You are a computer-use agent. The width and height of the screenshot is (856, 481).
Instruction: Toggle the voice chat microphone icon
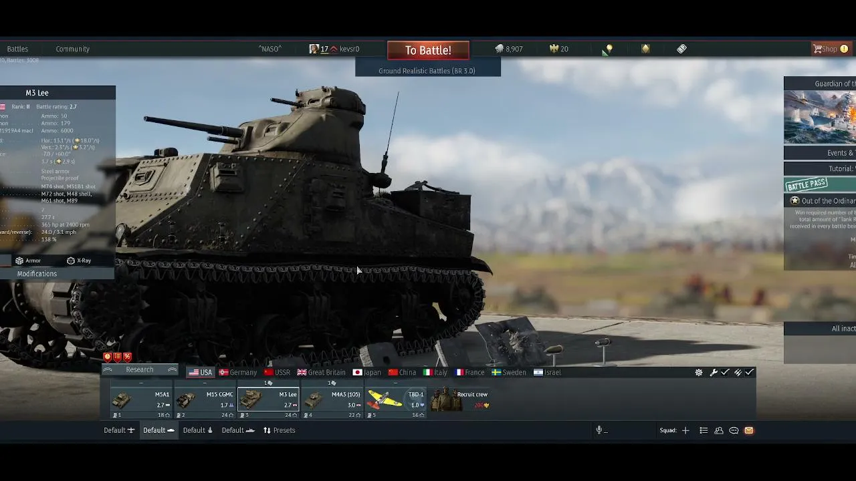[x=600, y=430]
